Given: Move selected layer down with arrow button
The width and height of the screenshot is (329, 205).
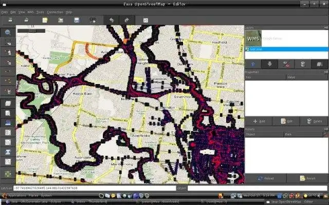Looking at the screenshot, I should (x=269, y=64).
